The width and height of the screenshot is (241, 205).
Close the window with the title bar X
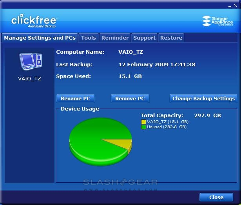click(234, 5)
